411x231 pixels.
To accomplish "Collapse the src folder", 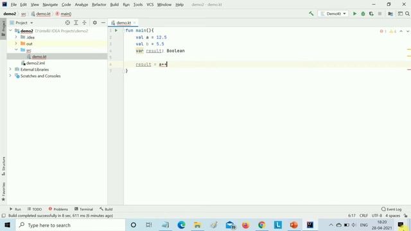I will (16, 50).
